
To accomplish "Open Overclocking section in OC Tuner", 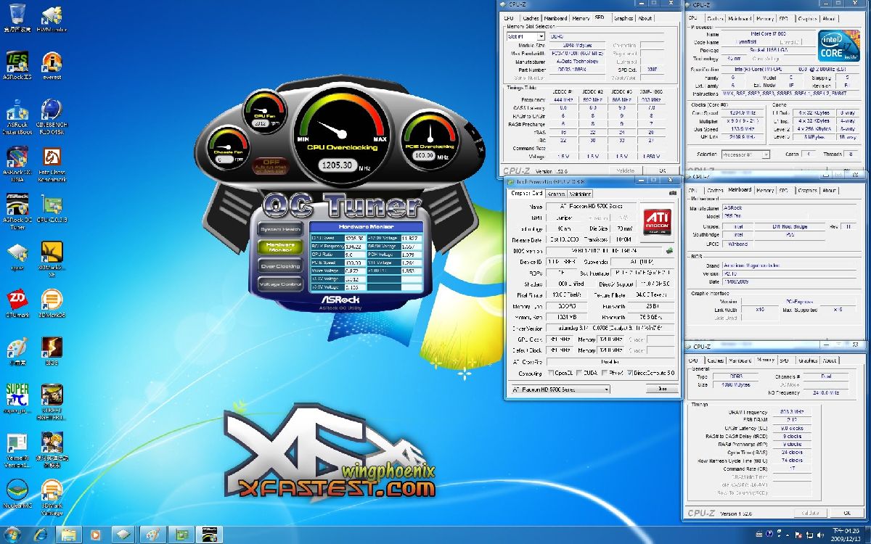I will 281,266.
